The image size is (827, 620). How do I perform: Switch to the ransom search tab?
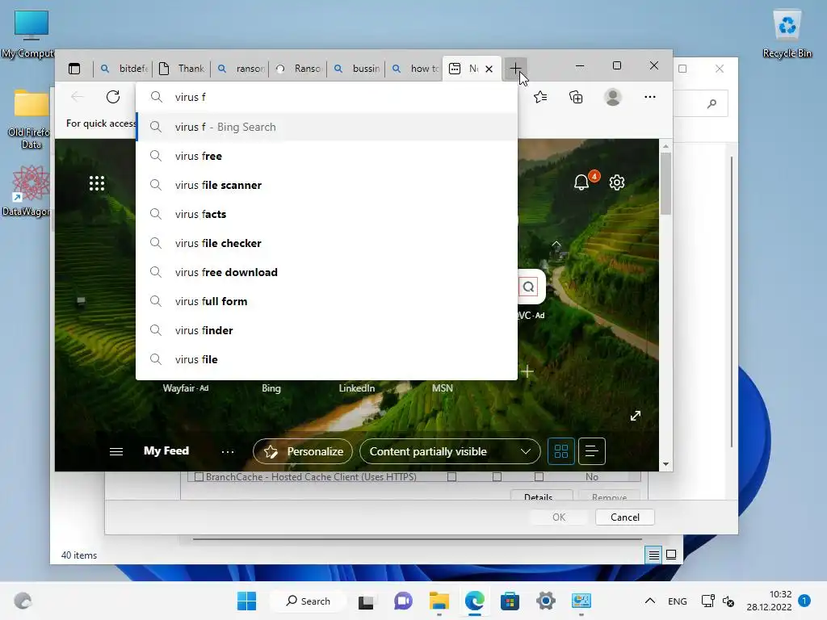(x=241, y=69)
